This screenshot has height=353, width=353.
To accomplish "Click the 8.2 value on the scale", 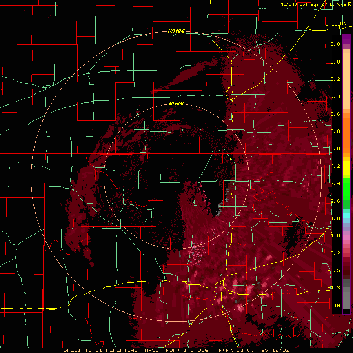I will [x=335, y=79].
